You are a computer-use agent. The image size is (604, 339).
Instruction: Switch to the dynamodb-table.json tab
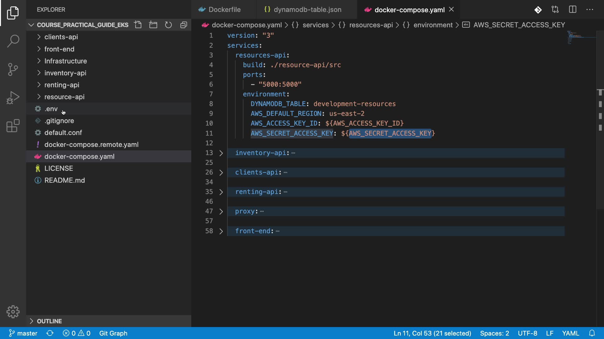pyautogui.click(x=307, y=10)
